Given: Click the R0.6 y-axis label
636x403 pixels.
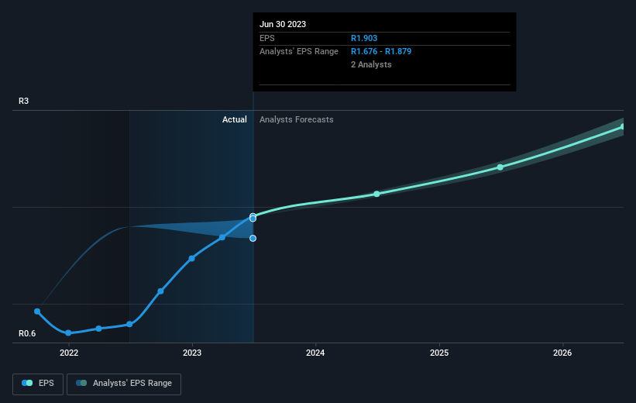Looking at the screenshot, I should pyautogui.click(x=27, y=333).
